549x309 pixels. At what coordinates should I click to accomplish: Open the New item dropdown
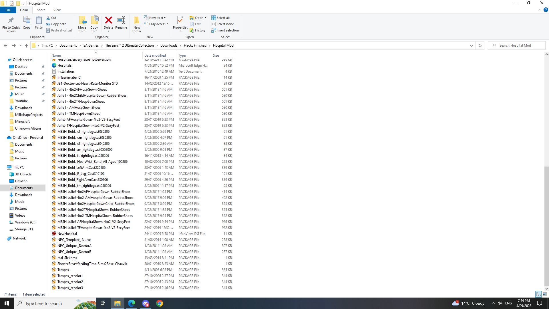(x=156, y=18)
